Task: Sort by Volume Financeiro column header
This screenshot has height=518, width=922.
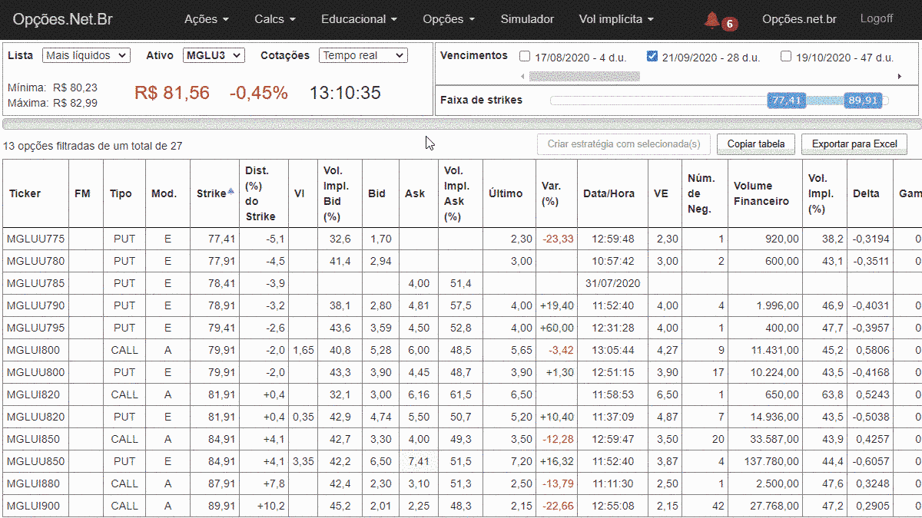Action: click(761, 193)
